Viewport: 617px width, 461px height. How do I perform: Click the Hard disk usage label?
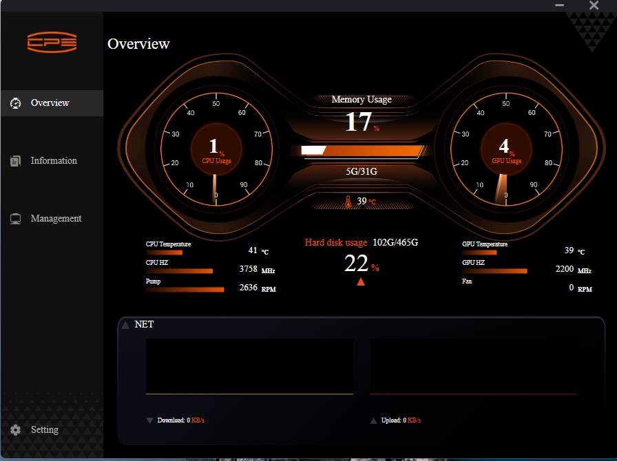pyautogui.click(x=336, y=243)
